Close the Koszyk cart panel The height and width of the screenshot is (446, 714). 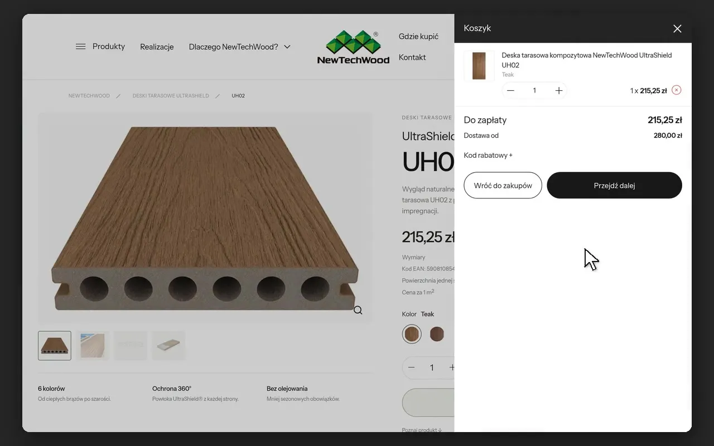pyautogui.click(x=677, y=28)
